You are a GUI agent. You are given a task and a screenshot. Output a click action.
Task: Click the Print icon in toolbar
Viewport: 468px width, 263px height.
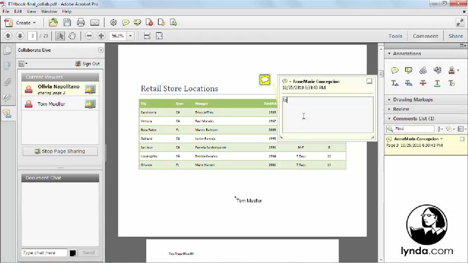click(x=81, y=23)
